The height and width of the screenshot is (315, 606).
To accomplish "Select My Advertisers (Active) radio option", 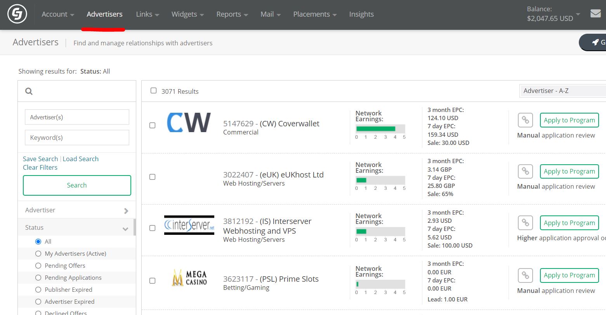I will pos(38,254).
